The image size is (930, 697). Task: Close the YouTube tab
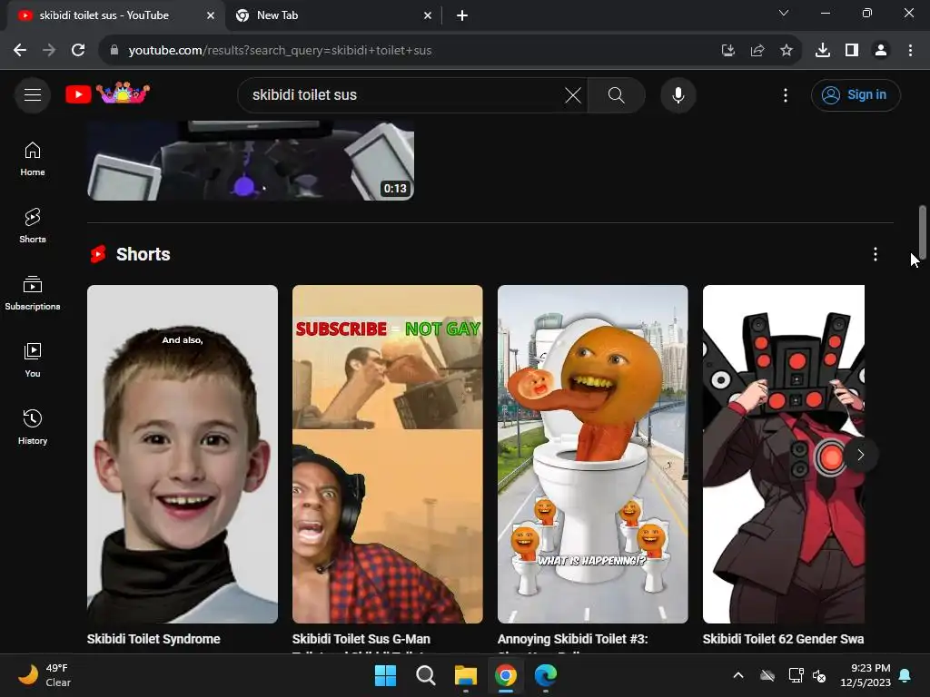tap(211, 16)
